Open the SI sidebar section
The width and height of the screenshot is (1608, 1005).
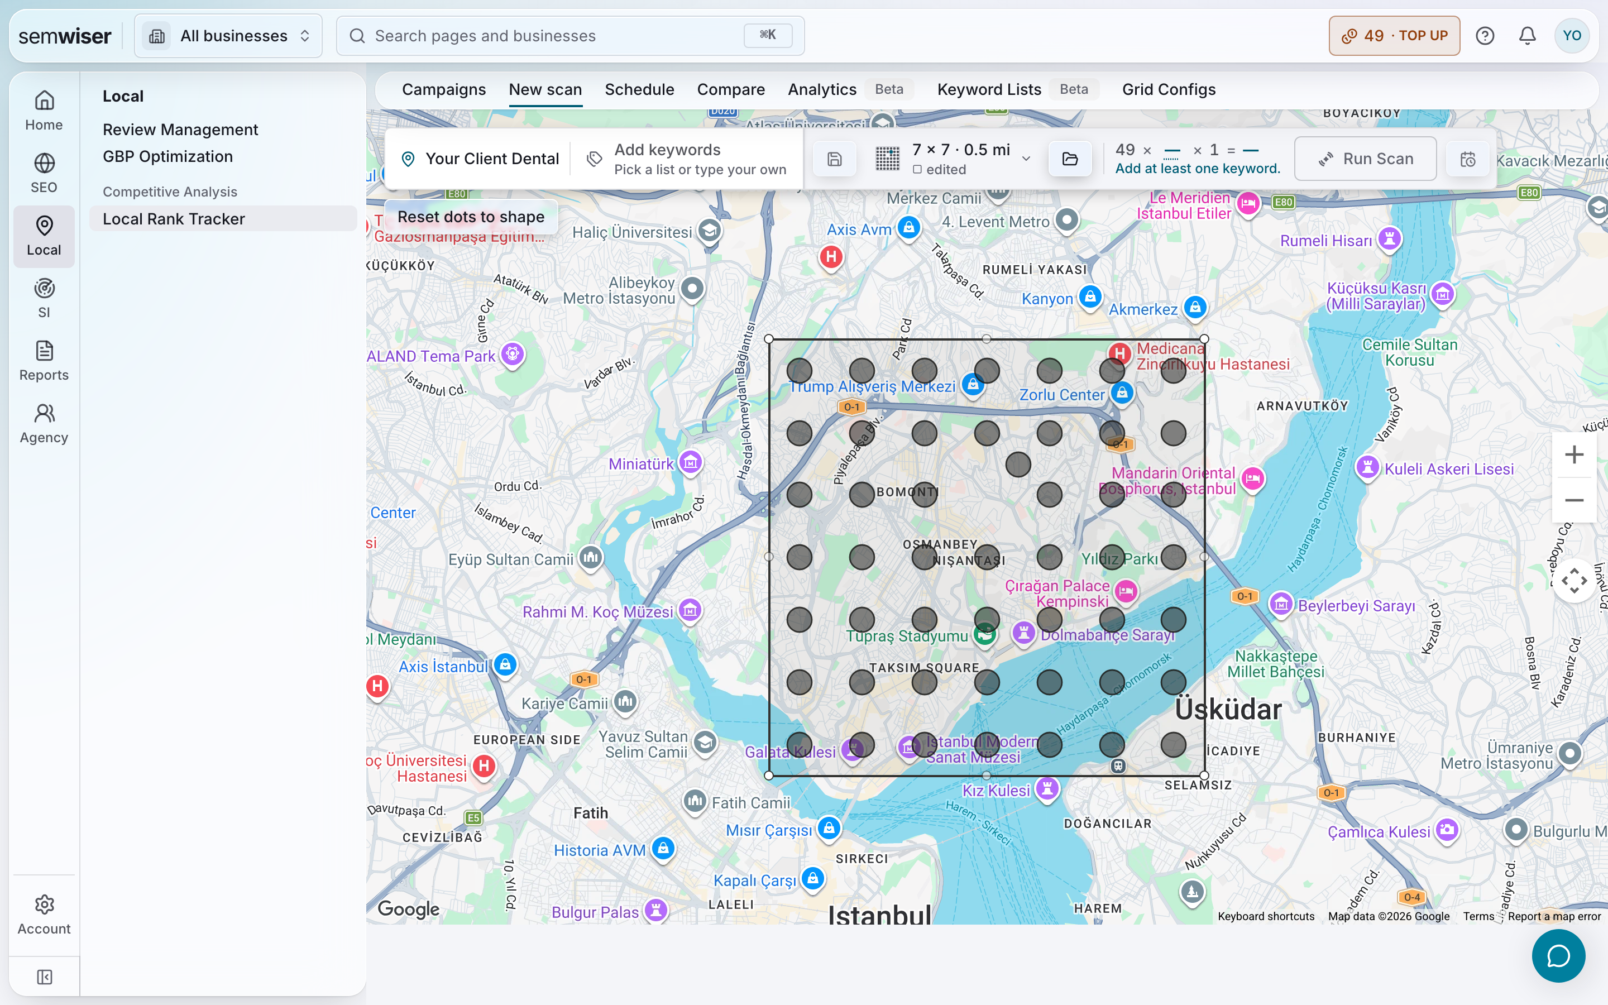(44, 299)
